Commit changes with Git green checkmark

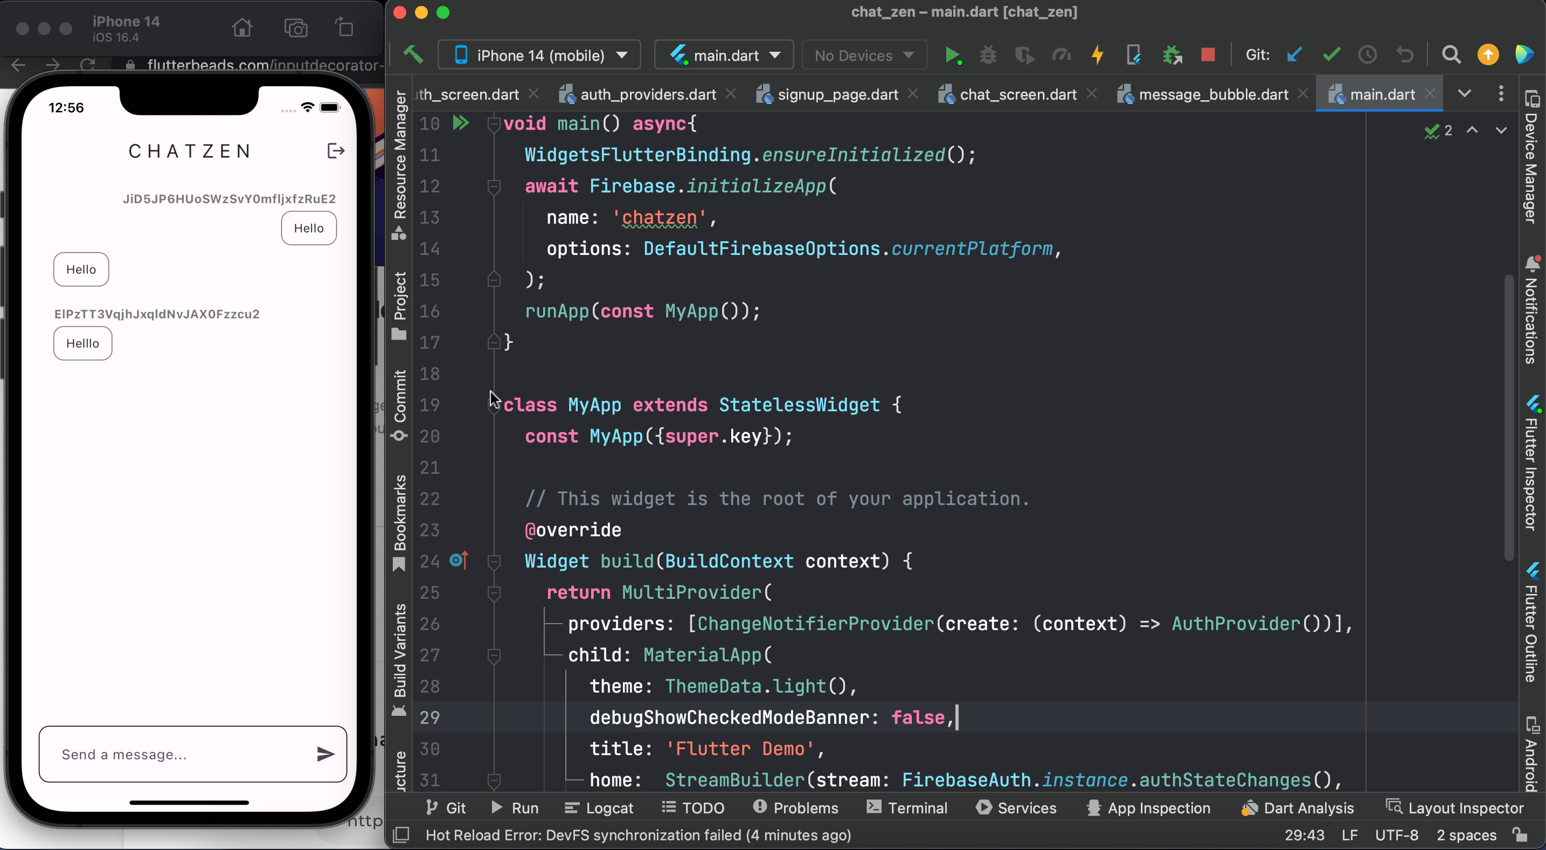point(1331,55)
